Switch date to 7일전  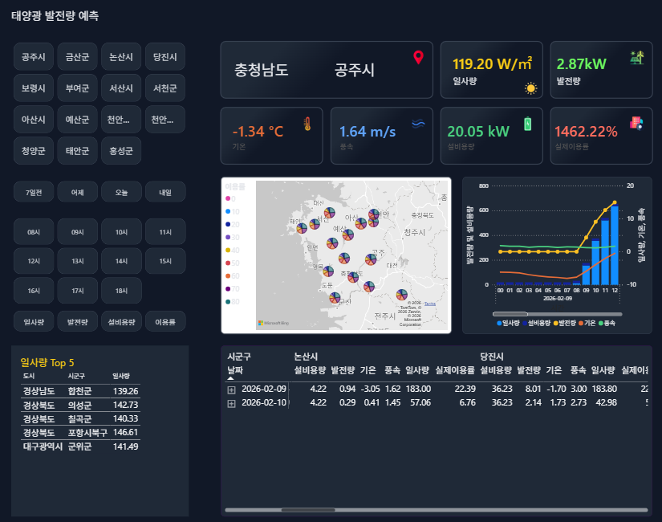point(34,192)
